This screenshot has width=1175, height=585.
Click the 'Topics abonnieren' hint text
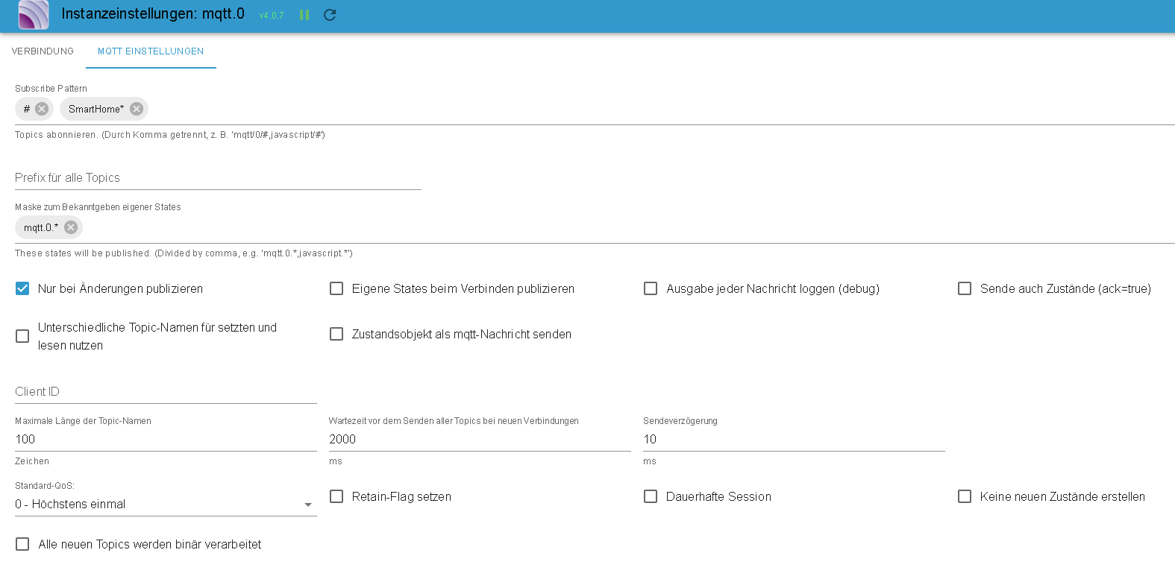170,135
